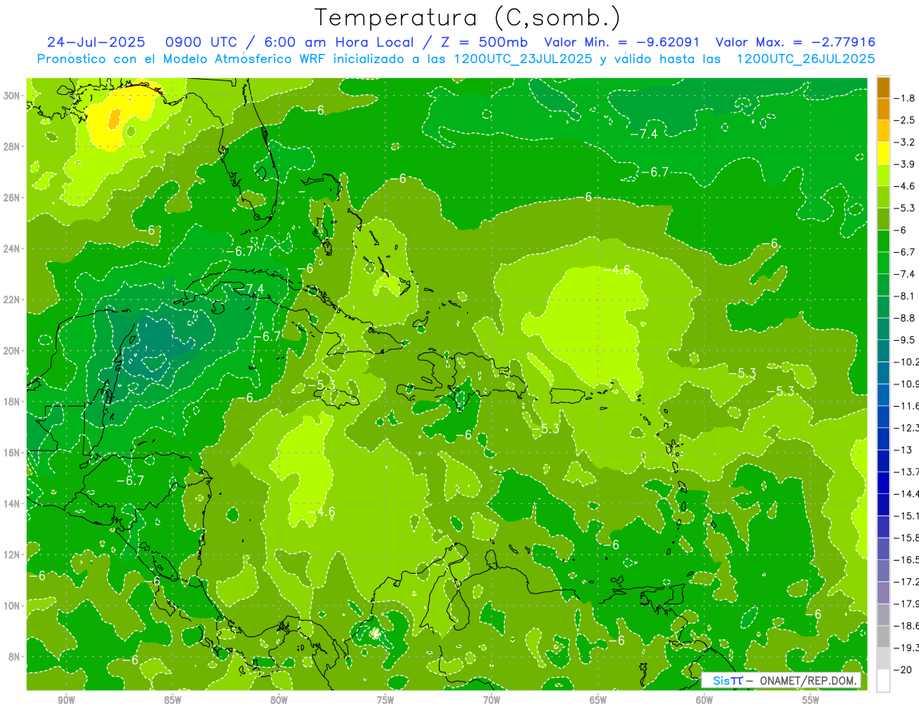
Task: Click the chart title 'Temperatura (C,somb.)'
Action: click(467, 18)
